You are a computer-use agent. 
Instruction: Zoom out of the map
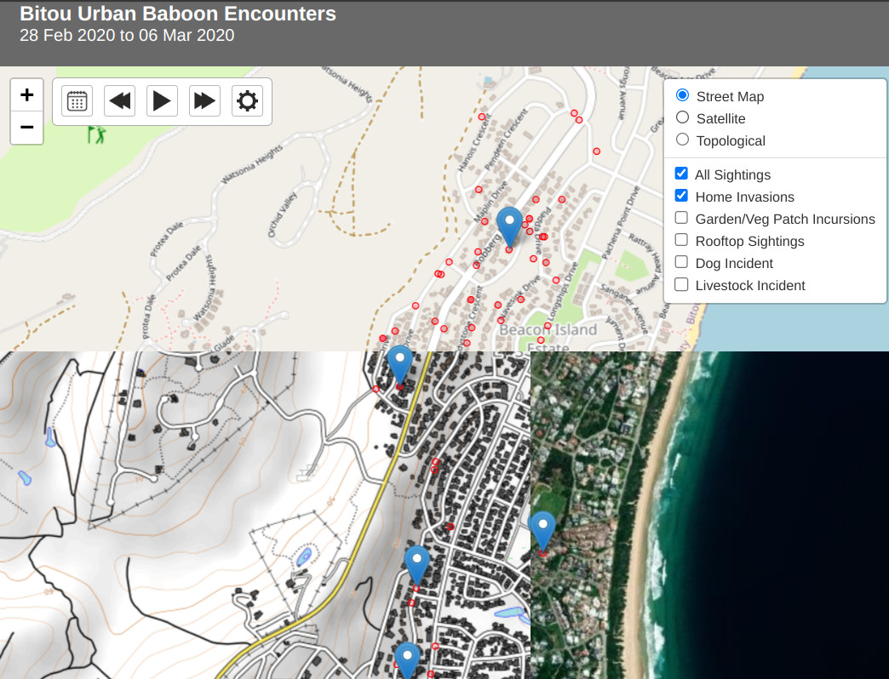click(26, 128)
